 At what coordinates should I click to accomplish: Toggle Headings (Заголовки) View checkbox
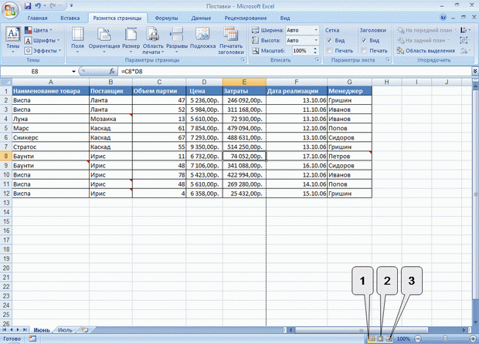(x=364, y=40)
